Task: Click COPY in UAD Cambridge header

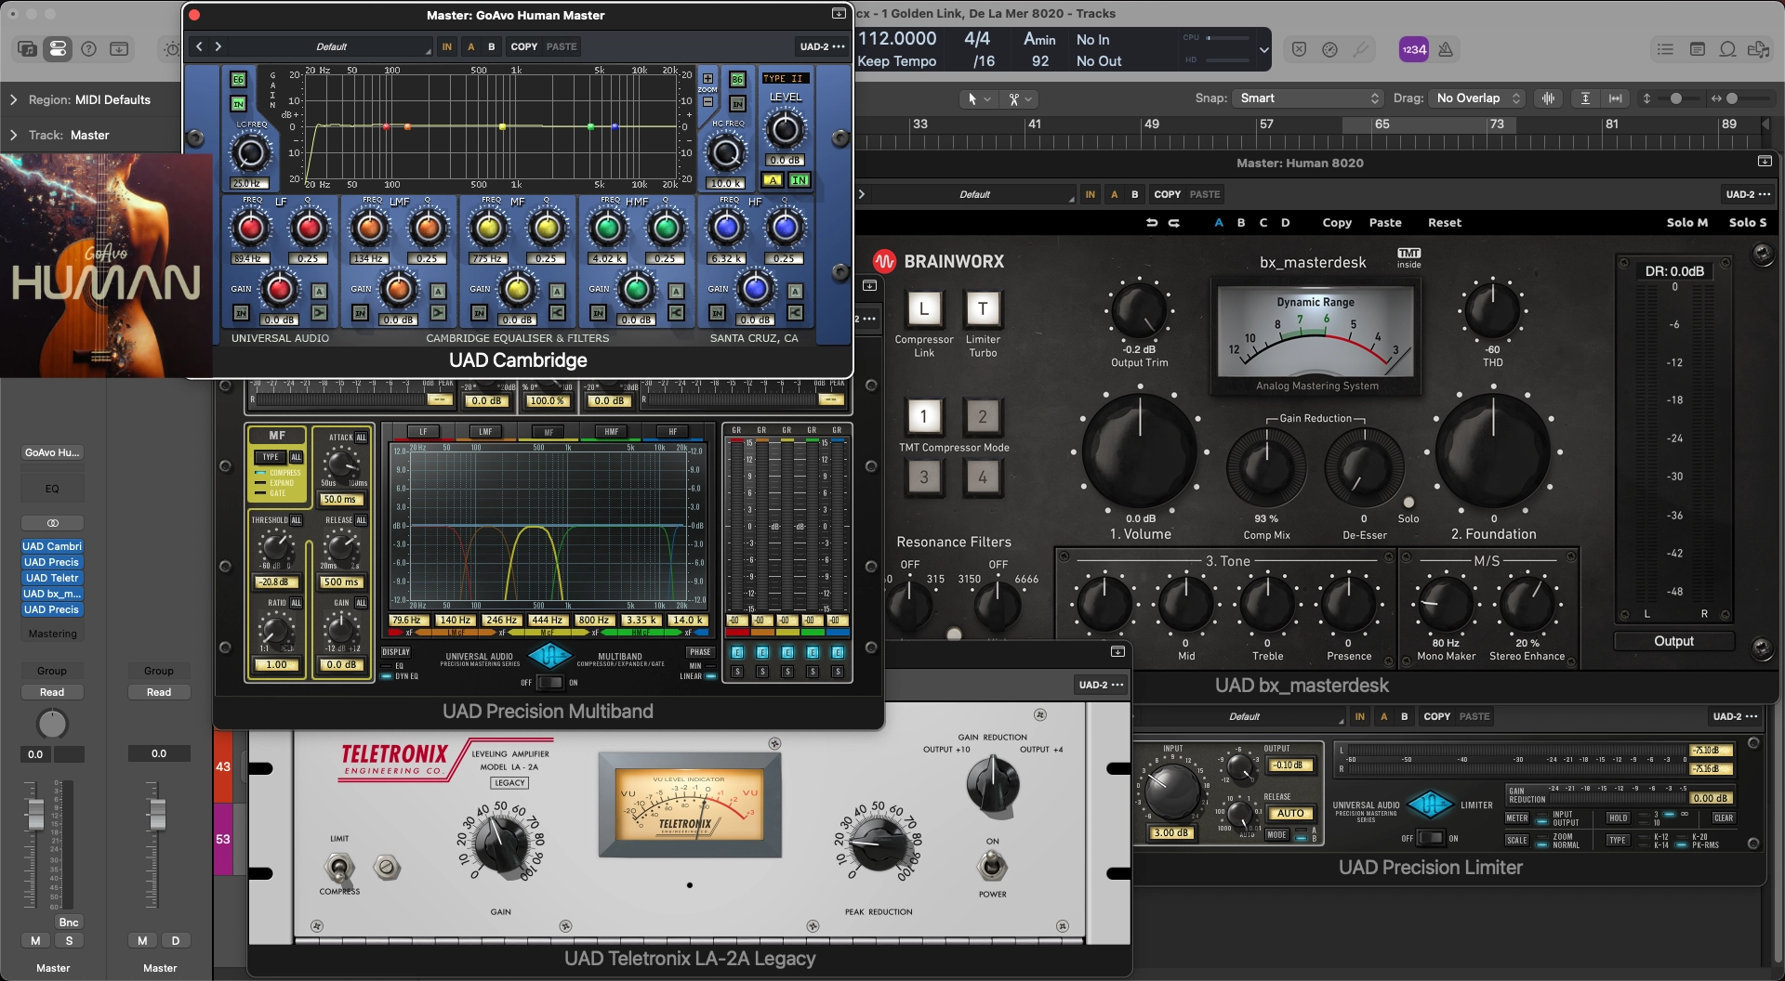Action: click(524, 46)
